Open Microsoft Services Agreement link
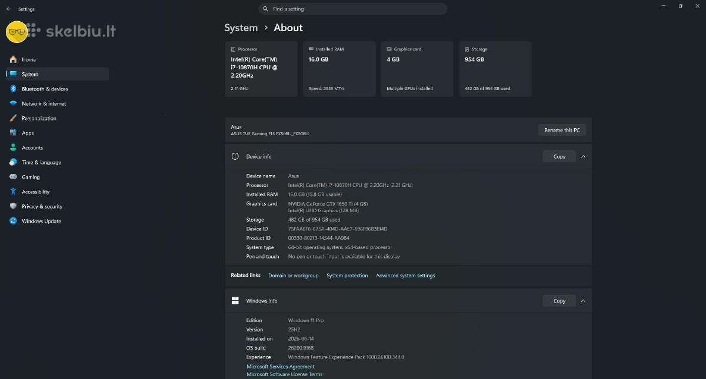 [x=281, y=367]
